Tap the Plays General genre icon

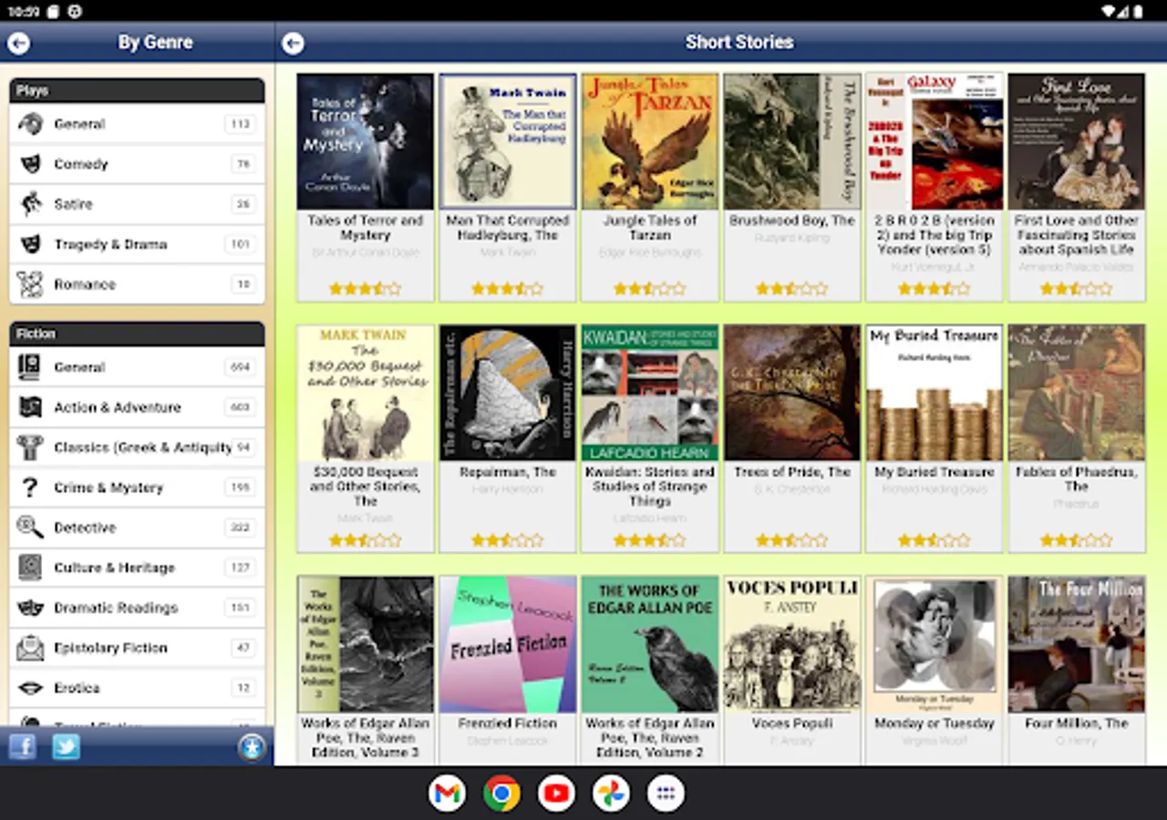pos(30,124)
